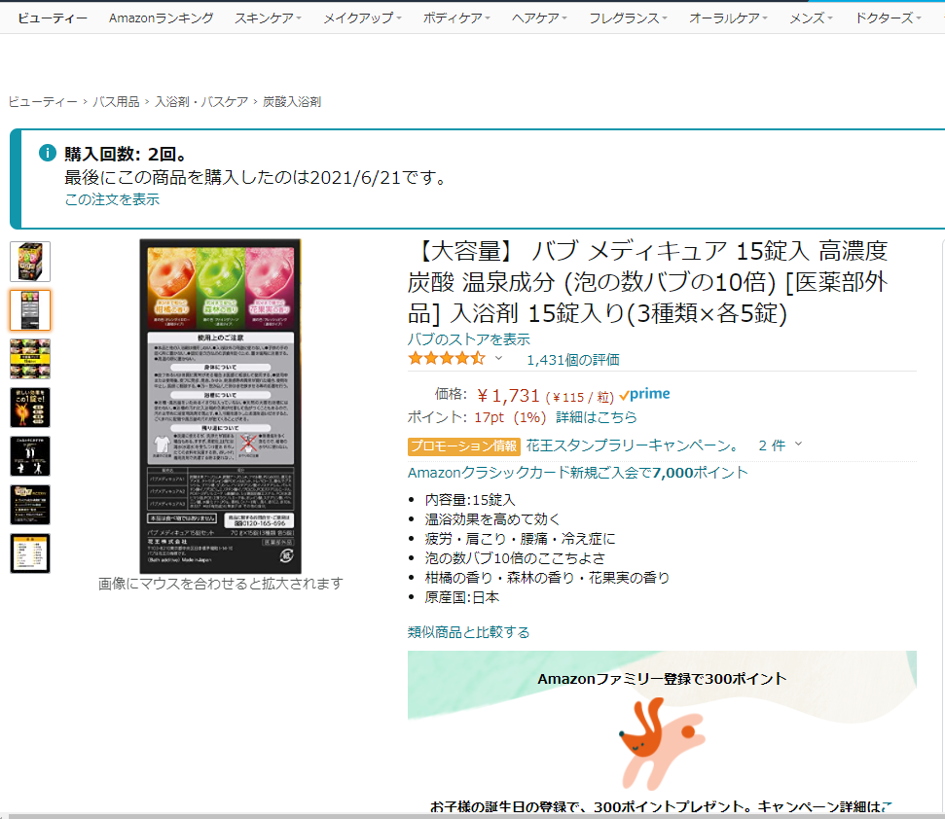945x819 pixels.
Task: Go to ビューティー breadcrumb link
Action: click(43, 102)
